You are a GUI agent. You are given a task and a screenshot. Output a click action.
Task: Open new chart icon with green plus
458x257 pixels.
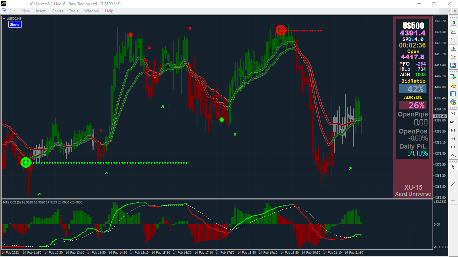click(x=453, y=77)
